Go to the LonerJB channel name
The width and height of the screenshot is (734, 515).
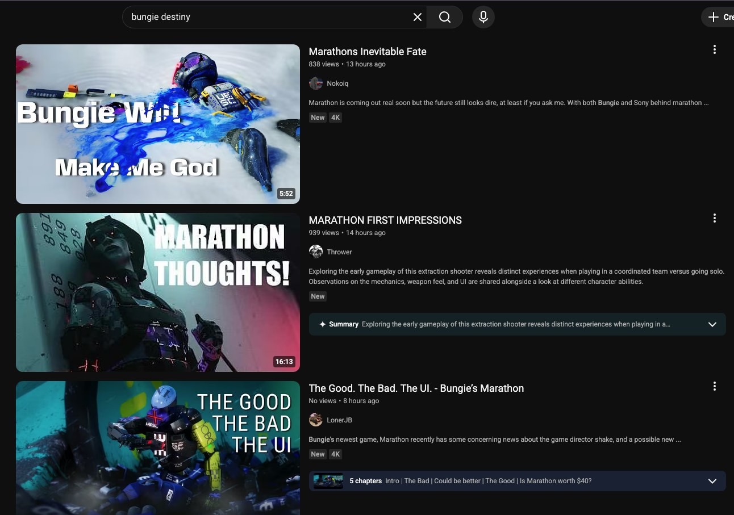340,420
